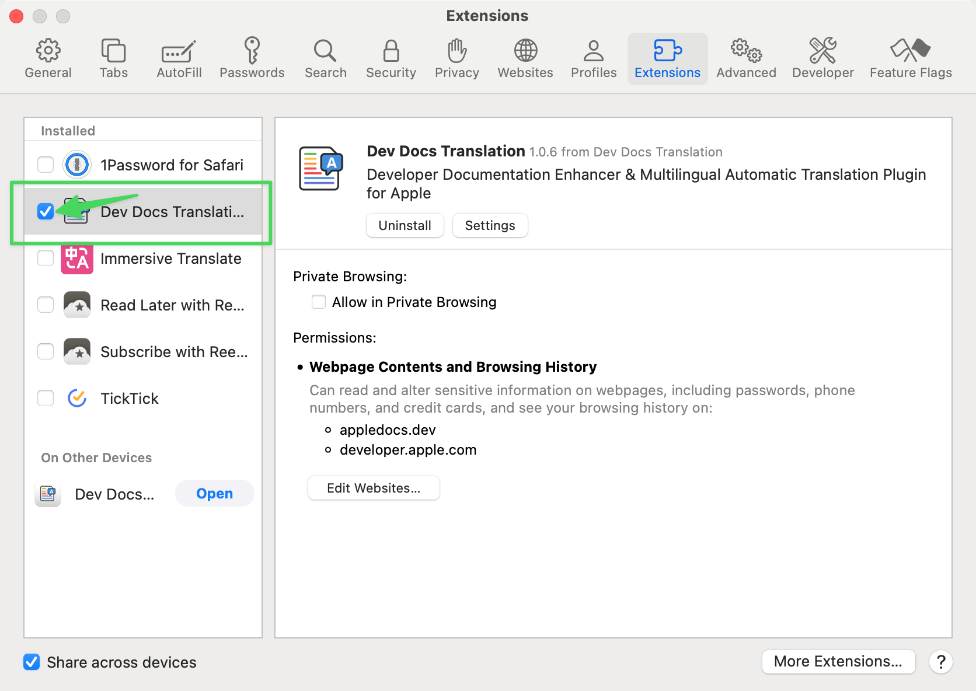Disable the Dev Docs Translation checkbox
Screen dimensions: 976x691
[x=46, y=211]
